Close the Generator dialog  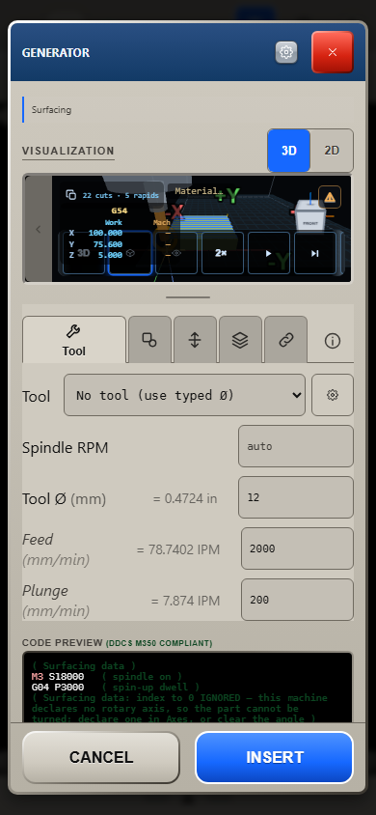333,52
